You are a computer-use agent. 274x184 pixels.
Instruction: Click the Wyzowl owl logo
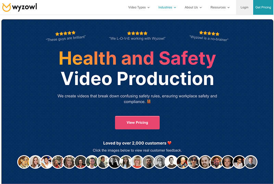7,7
